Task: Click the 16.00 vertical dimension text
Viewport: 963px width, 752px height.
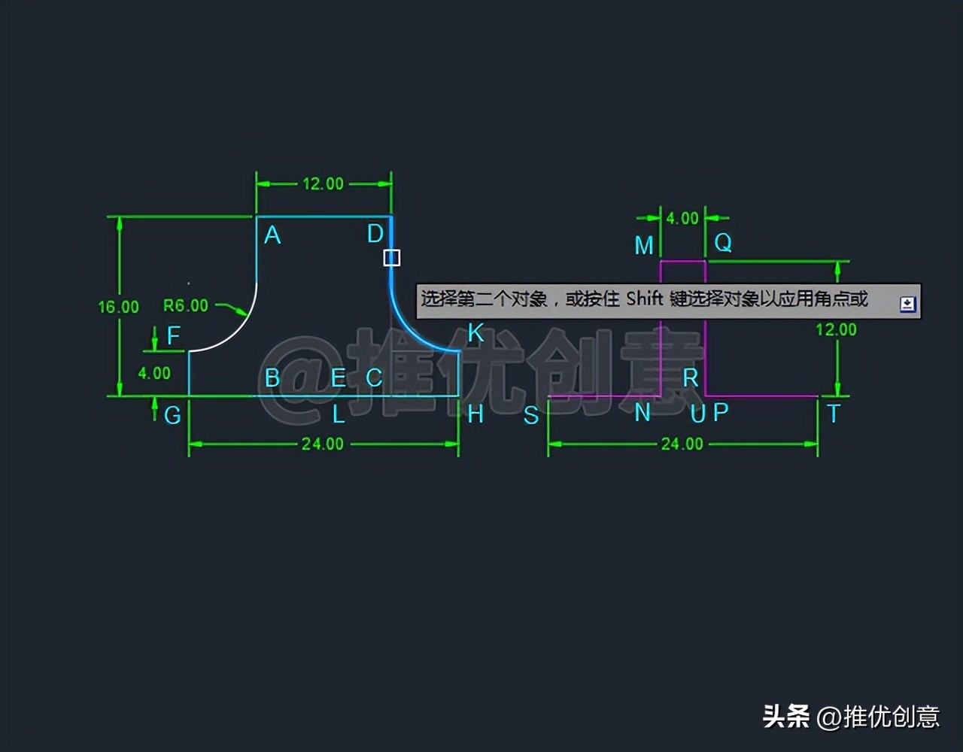Action: pos(118,307)
